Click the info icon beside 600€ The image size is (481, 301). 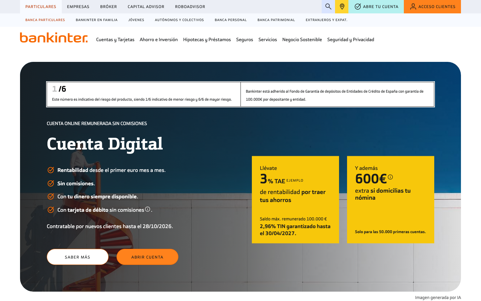pyautogui.click(x=390, y=177)
